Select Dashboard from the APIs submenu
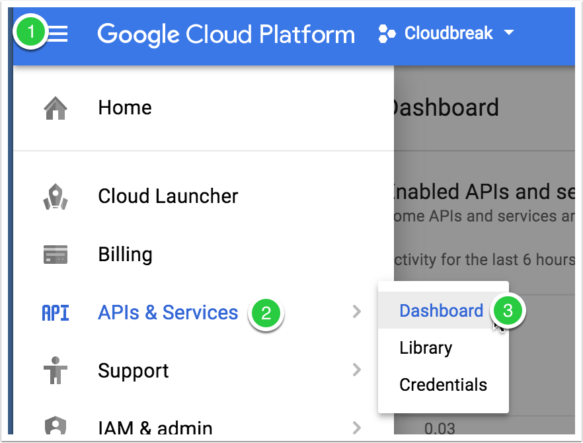The image size is (583, 443). click(441, 311)
